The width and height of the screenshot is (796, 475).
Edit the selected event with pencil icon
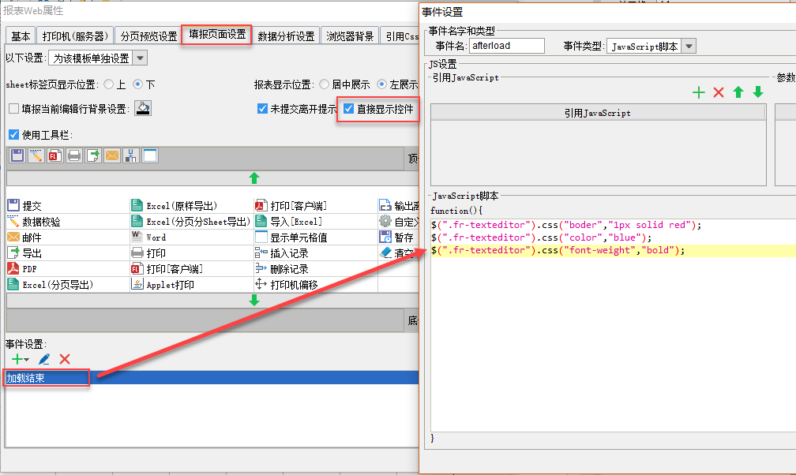pyautogui.click(x=44, y=359)
